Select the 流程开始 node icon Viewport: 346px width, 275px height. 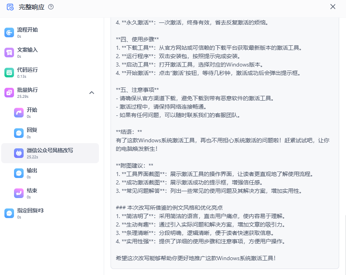[x=9, y=32]
